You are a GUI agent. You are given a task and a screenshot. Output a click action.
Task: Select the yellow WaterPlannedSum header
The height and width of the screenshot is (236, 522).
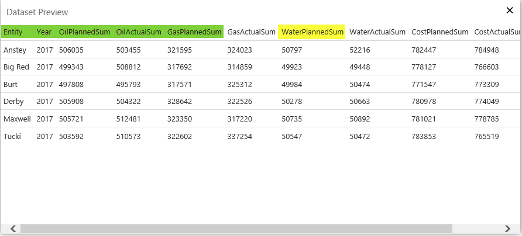pyautogui.click(x=312, y=32)
